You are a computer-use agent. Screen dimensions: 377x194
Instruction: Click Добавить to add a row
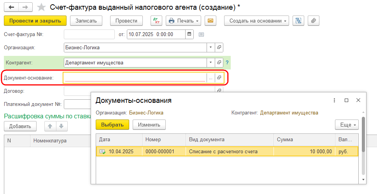(20, 126)
